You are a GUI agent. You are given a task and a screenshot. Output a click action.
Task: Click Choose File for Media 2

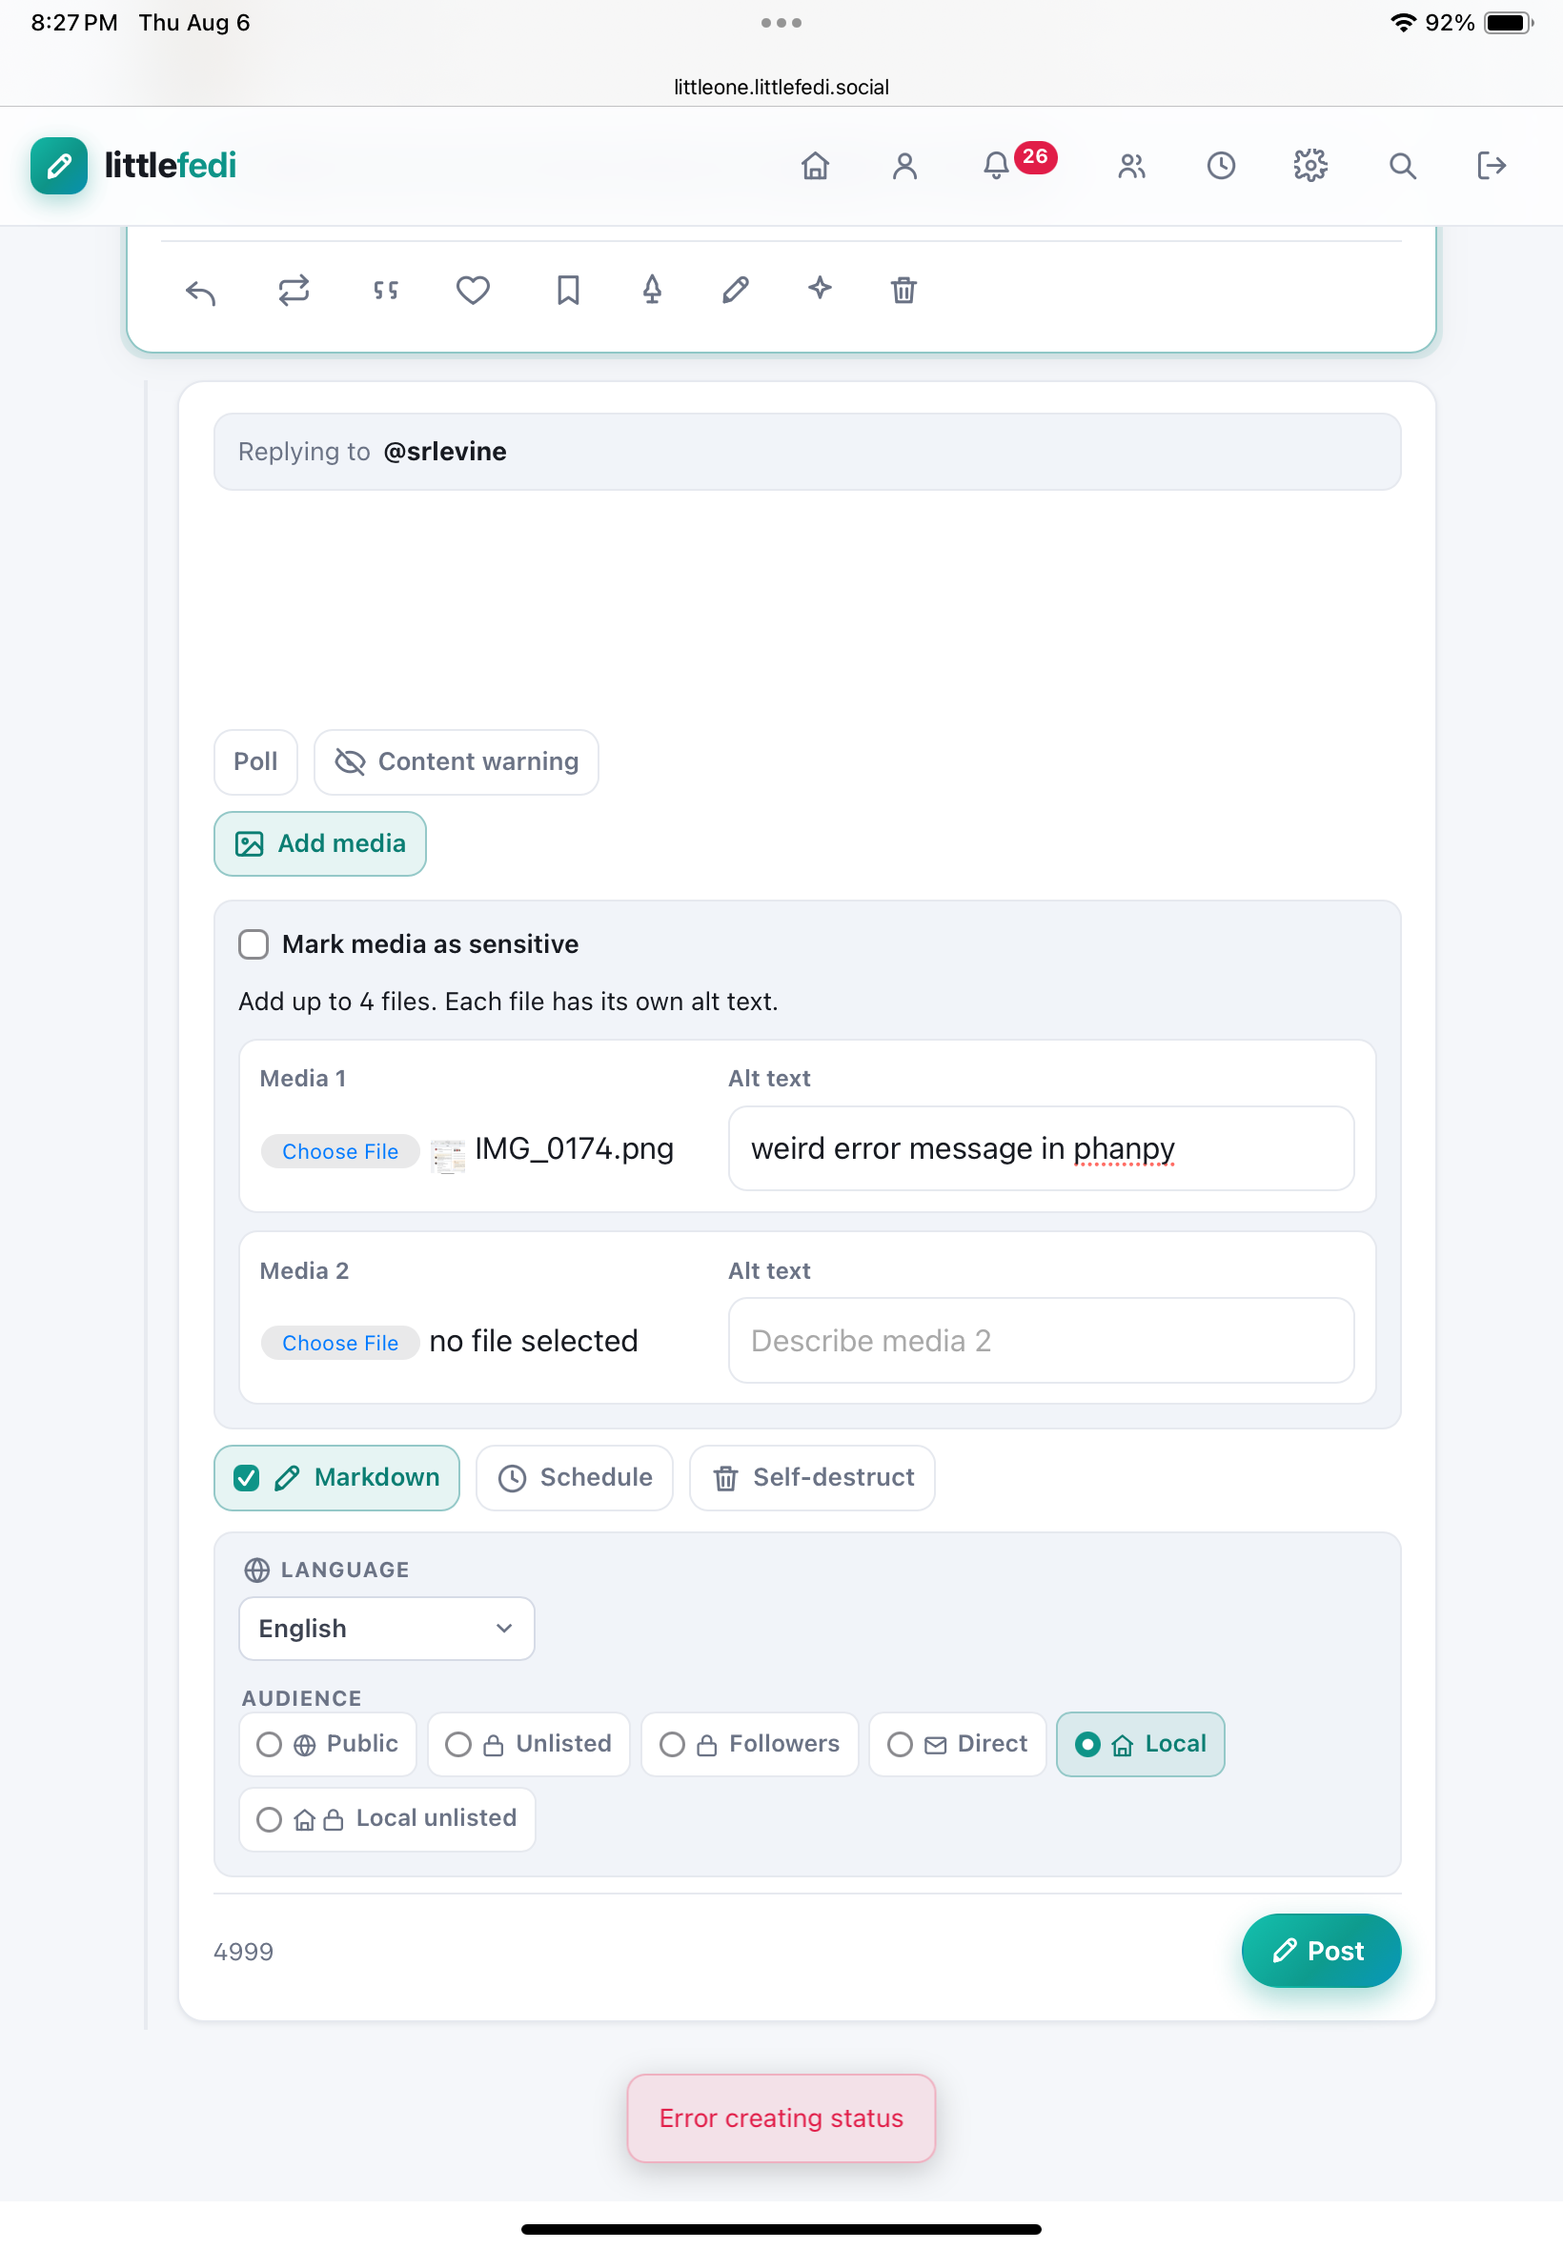pyautogui.click(x=340, y=1343)
